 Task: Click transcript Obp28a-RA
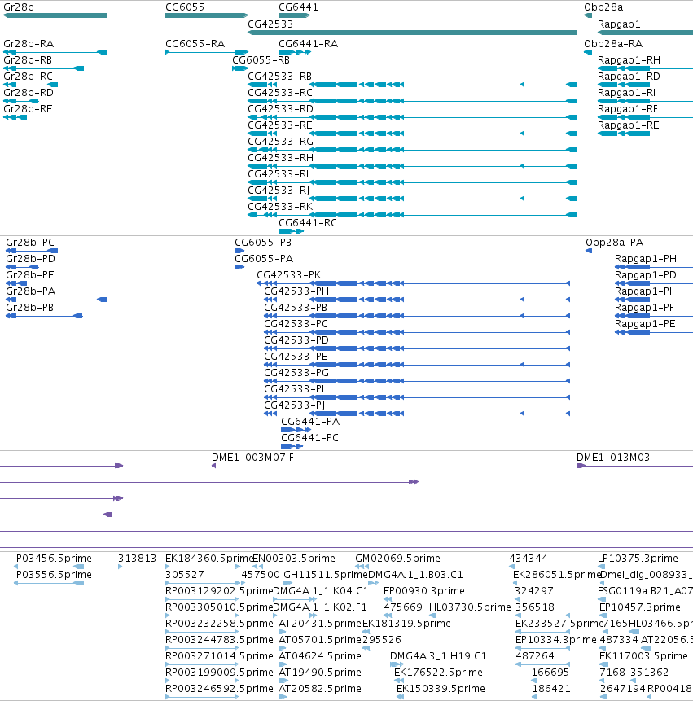[x=613, y=44]
